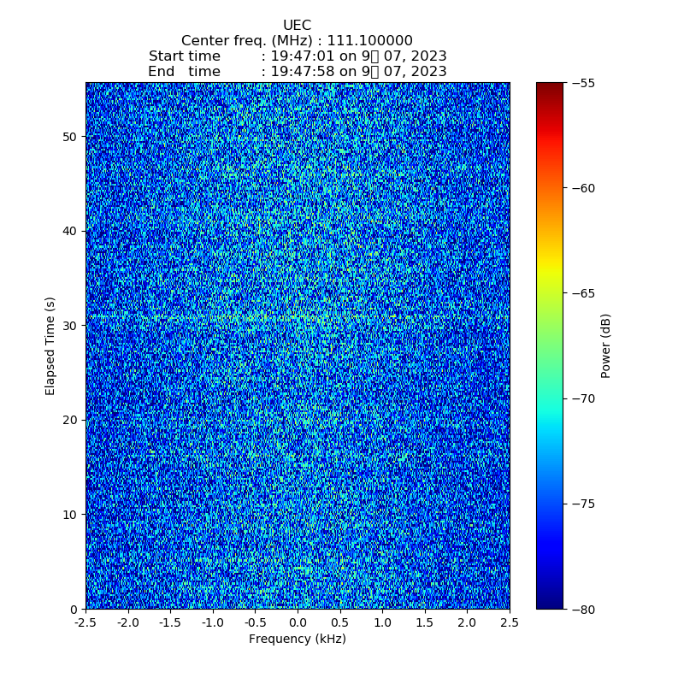
Task: Click the 10 tick on the elapsed time axis
Action: [x=70, y=515]
